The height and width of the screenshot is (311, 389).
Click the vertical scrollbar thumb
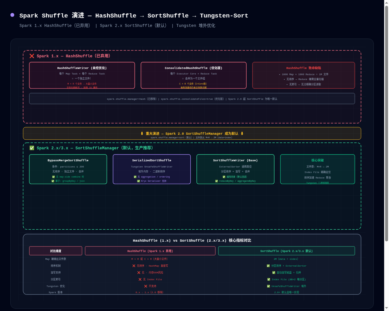click(386, 123)
